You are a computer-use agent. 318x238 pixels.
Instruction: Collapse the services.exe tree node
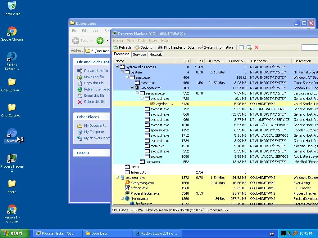(137, 93)
